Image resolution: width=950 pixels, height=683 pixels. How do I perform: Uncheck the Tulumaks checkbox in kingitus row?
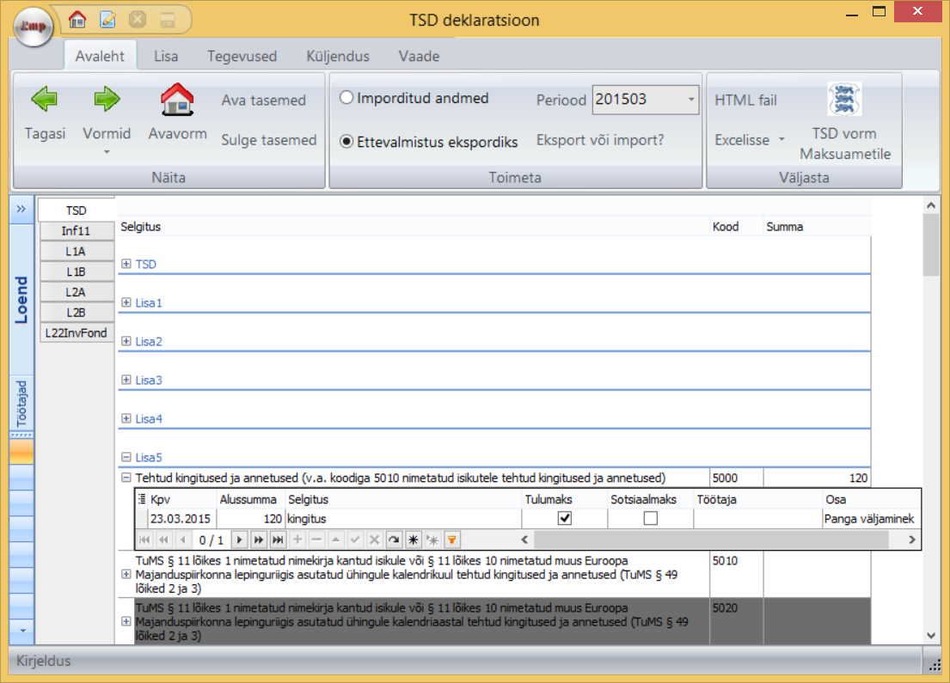pos(565,518)
